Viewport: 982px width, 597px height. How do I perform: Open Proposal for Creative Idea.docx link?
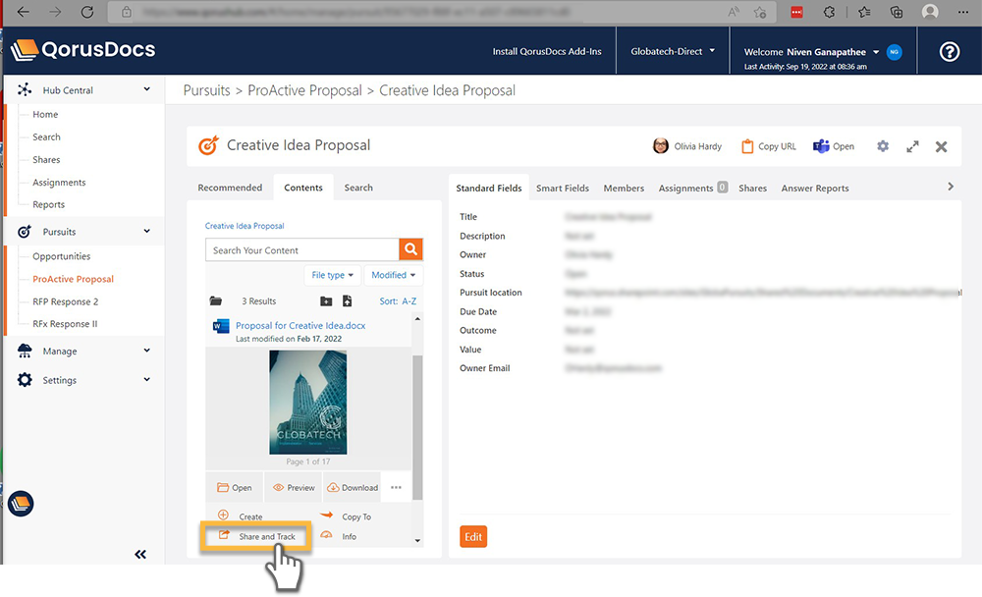coord(300,325)
